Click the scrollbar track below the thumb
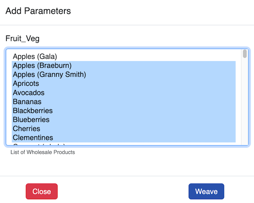 [x=245, y=106]
